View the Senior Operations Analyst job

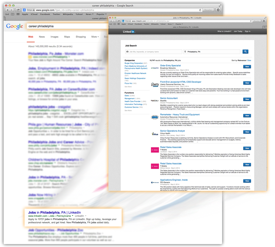coord(247,132)
